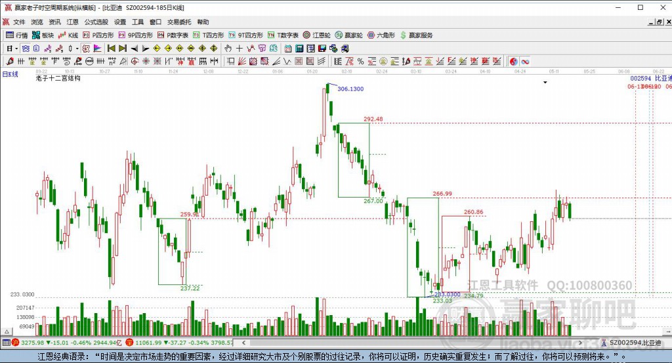
Task: Step chart right with black arrow
Action: pos(145,49)
